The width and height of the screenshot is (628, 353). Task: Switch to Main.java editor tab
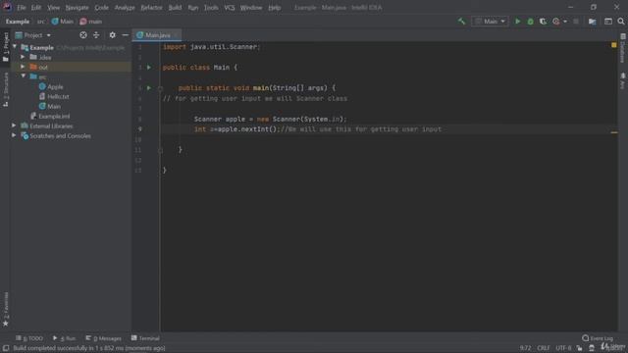157,35
